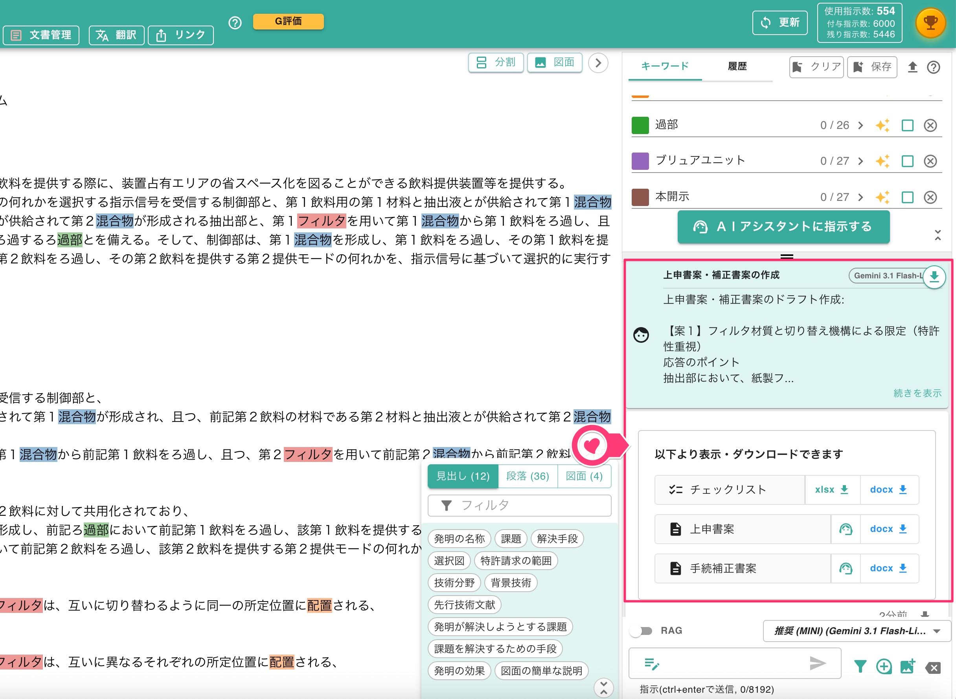Viewport: 956px width, 699px height.
Task: Open the 翻訳 translation tool
Action: (116, 35)
